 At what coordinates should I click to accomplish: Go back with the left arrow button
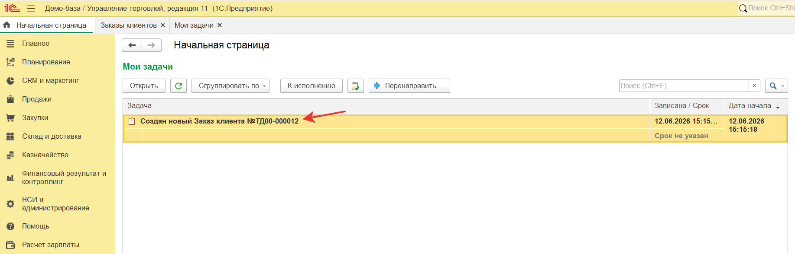point(132,45)
